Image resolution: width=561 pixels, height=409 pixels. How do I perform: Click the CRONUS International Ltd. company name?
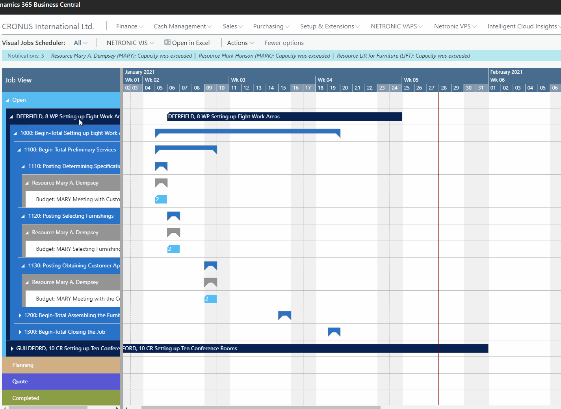tap(48, 26)
